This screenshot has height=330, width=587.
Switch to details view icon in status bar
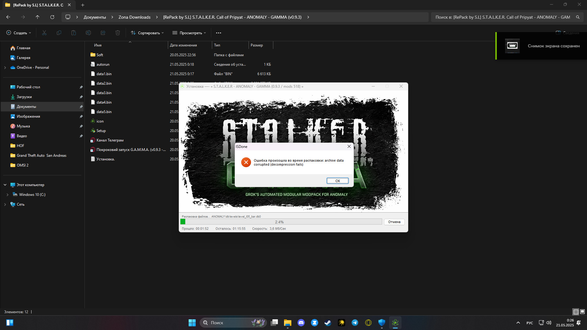[x=576, y=312]
